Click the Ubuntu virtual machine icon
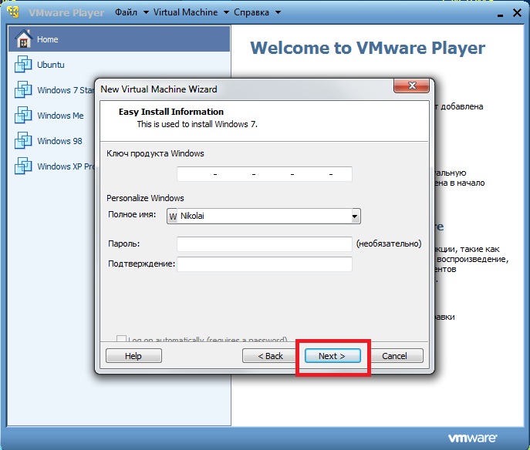Viewport: 530px width, 450px height. pos(23,64)
